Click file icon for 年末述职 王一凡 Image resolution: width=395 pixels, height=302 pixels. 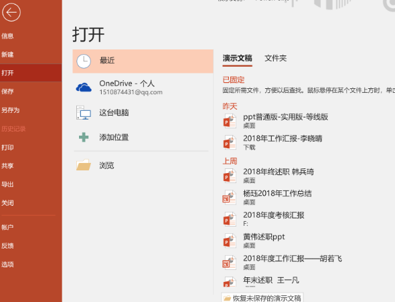pos(230,282)
